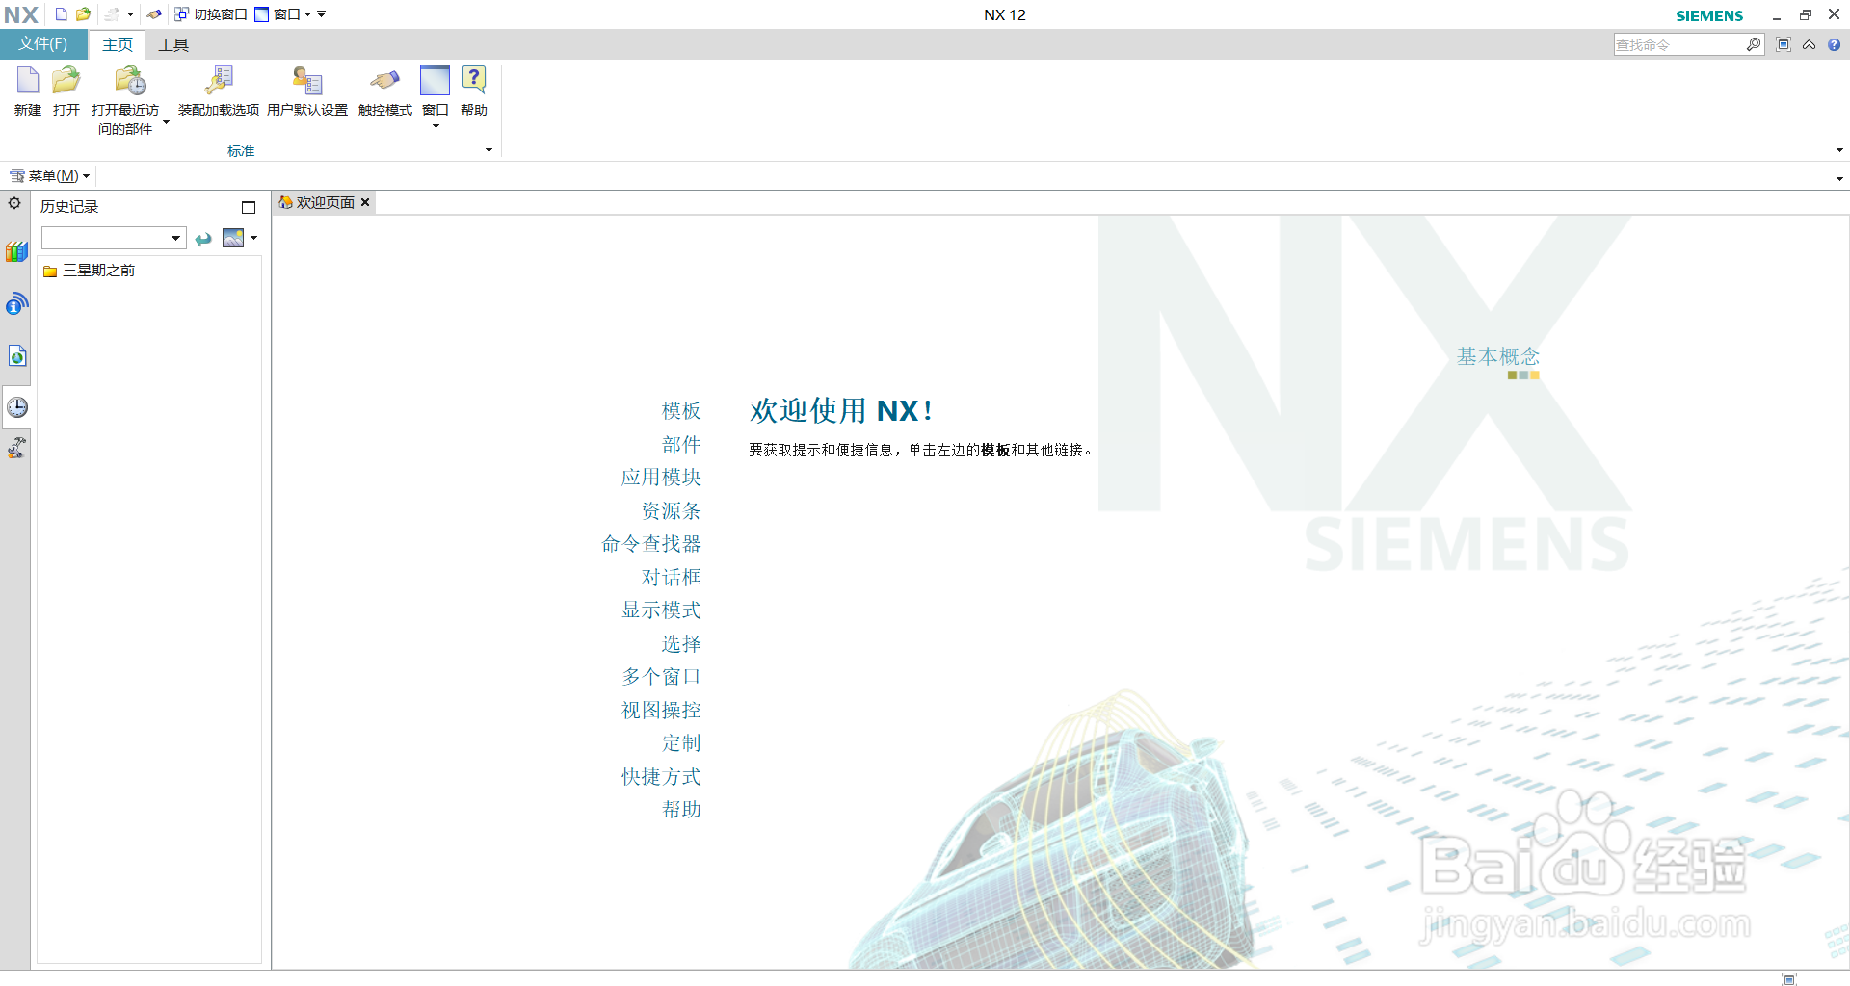1850x986 pixels.
Task: Open the Web Browser tab in resource bar
Action: 16,356
